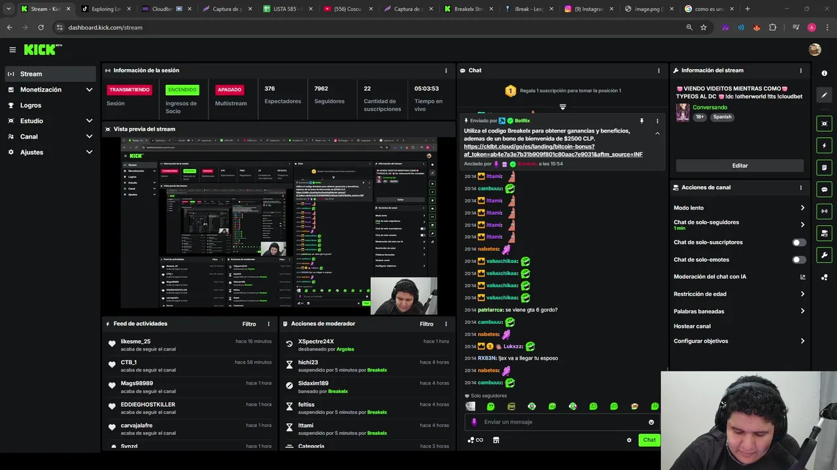Open Información de la sesión options menu
The height and width of the screenshot is (470, 837).
pyautogui.click(x=446, y=70)
